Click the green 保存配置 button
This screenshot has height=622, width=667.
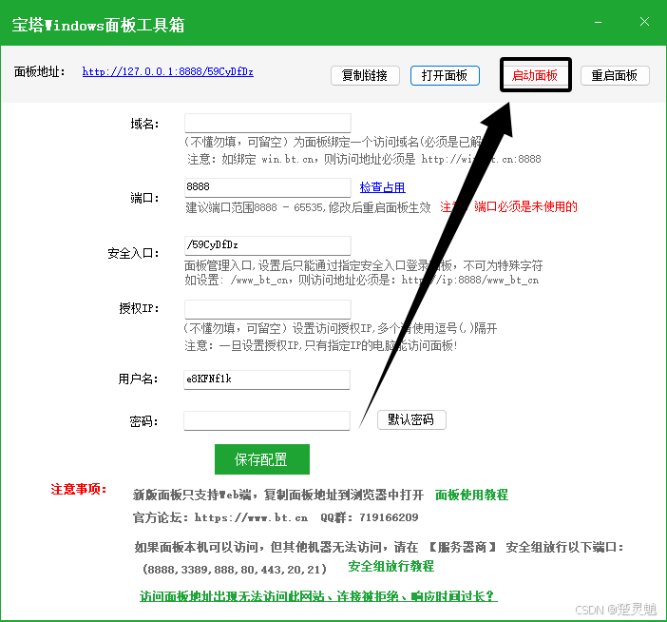pos(262,459)
